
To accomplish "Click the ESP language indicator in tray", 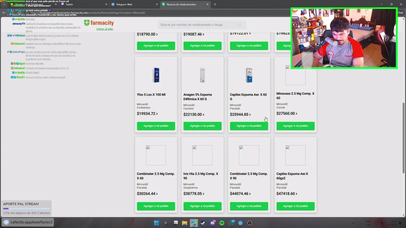I will click(369, 223).
